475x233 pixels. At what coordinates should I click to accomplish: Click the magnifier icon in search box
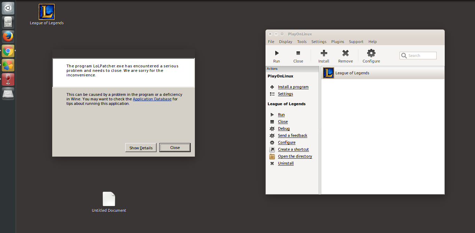point(404,56)
